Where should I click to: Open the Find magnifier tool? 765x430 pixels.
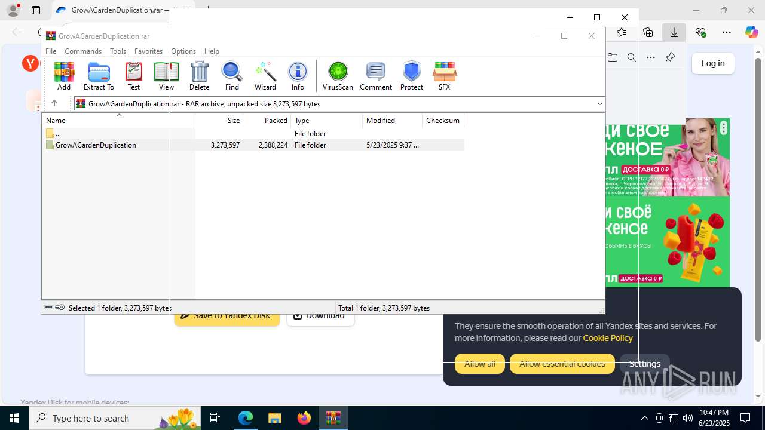[232, 76]
